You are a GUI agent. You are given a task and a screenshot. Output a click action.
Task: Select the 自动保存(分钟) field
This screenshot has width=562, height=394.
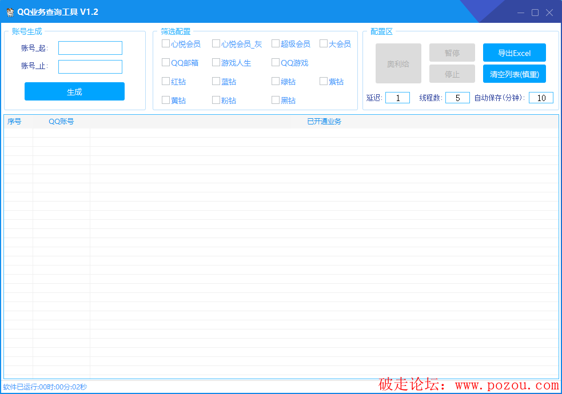click(541, 98)
